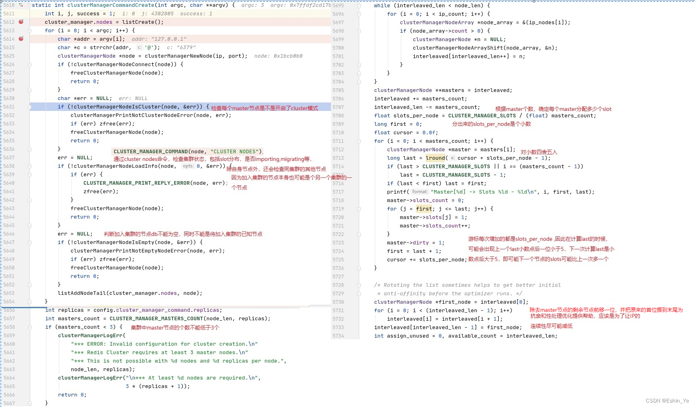Click 'CLUSTER_MANAGER_MASTERS_COUNT' macro on line 5657
Viewport: 695px width, 407px height.
(156, 319)
